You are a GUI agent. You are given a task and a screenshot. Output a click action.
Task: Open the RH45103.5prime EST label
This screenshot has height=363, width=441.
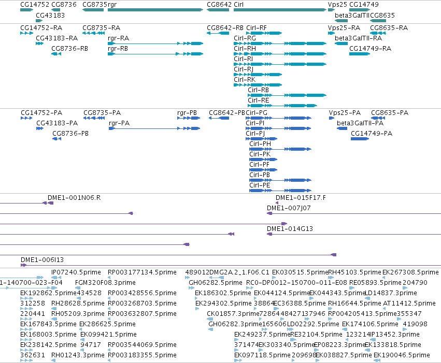coord(355,272)
